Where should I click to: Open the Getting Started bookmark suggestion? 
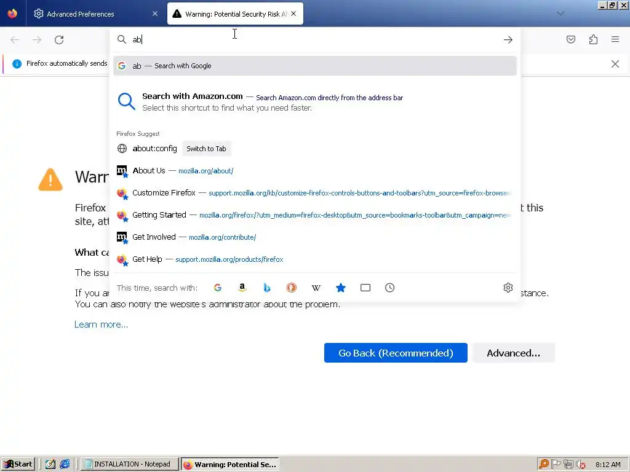pos(315,214)
